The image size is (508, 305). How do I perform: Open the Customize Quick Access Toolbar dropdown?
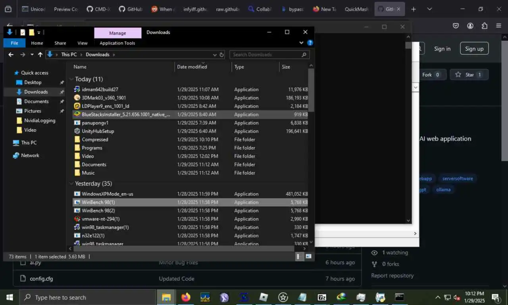coord(39,32)
